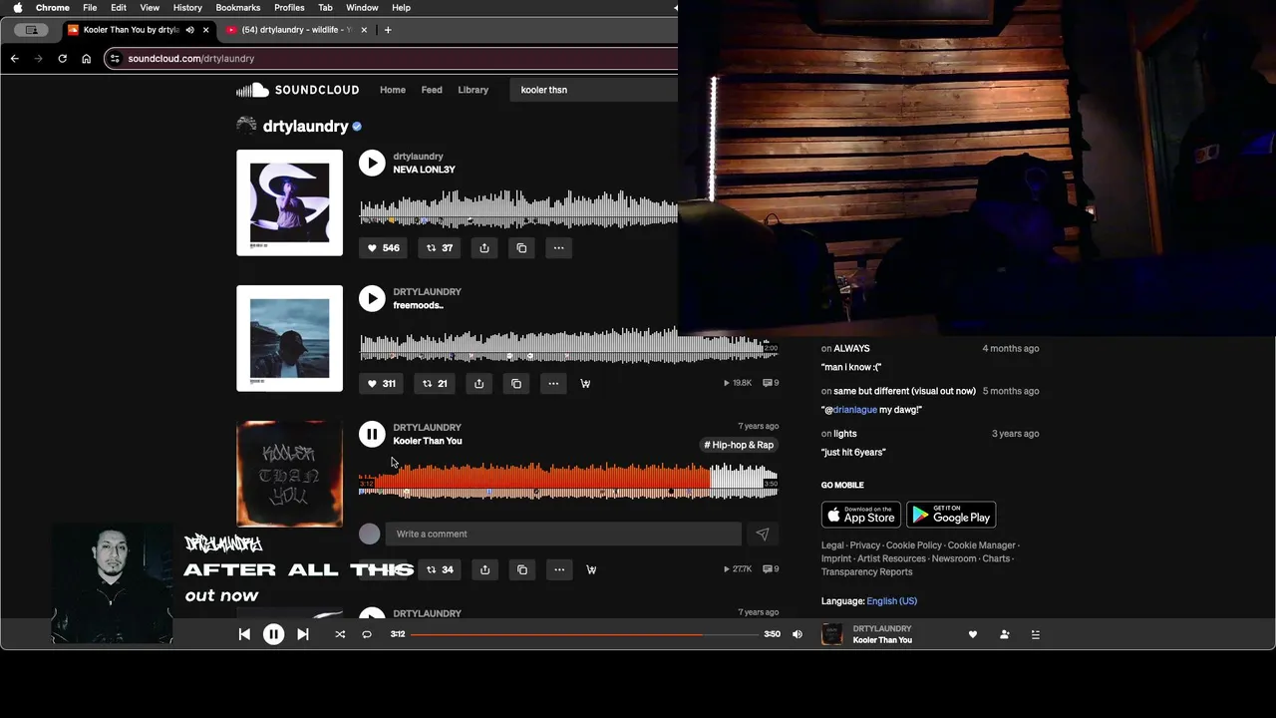Skip to next track in player bar
The height and width of the screenshot is (718, 1276).
point(303,634)
